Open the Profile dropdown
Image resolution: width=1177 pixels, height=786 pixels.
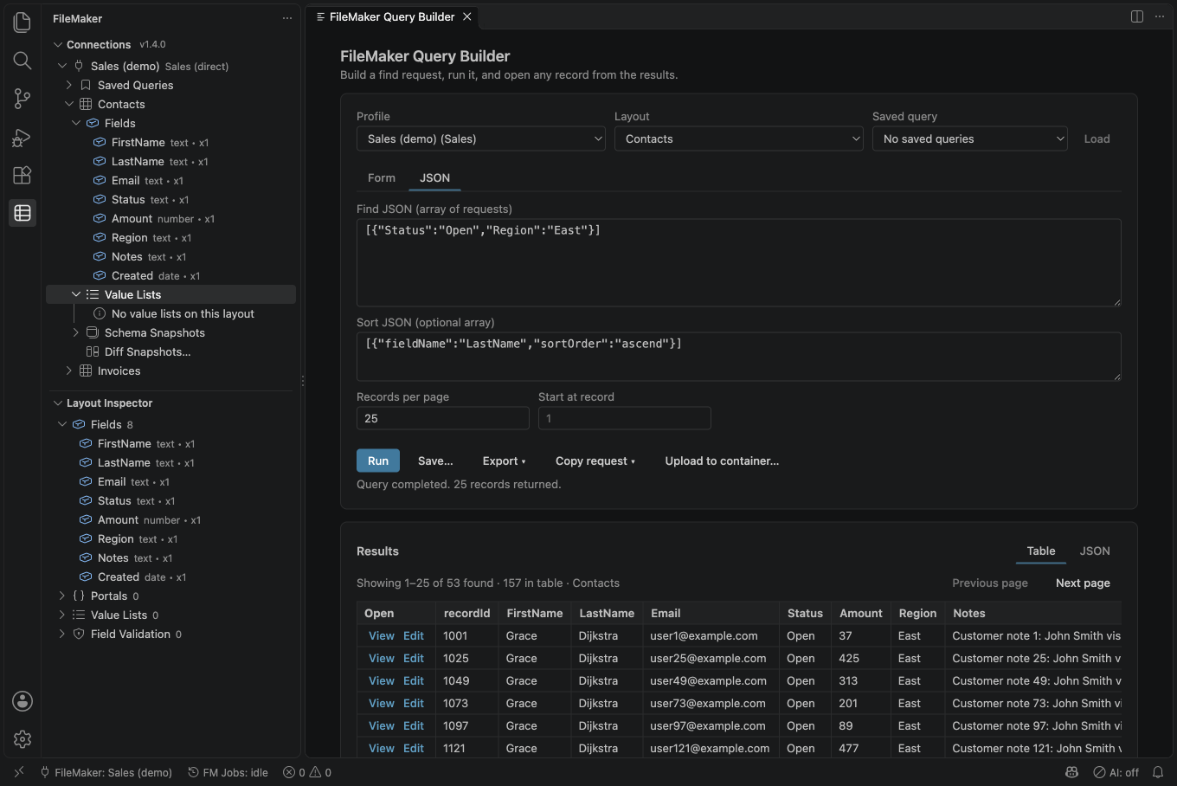[x=481, y=139]
